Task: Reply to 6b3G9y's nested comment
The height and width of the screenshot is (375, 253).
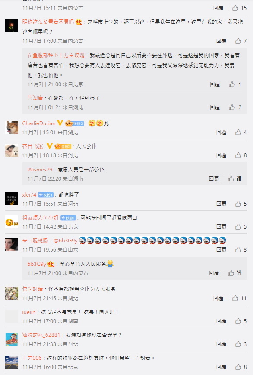Action: click(214, 273)
